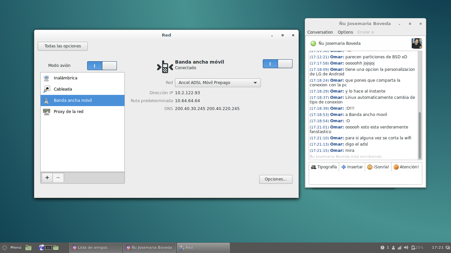Click message 'a Banda ancho movil'
Image resolution: width=451 pixels, height=253 pixels.
366,115
